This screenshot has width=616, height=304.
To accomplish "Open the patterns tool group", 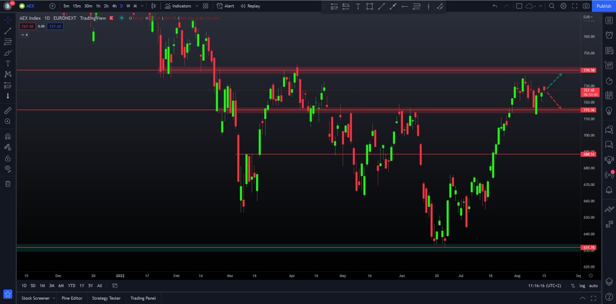I will (x=8, y=74).
